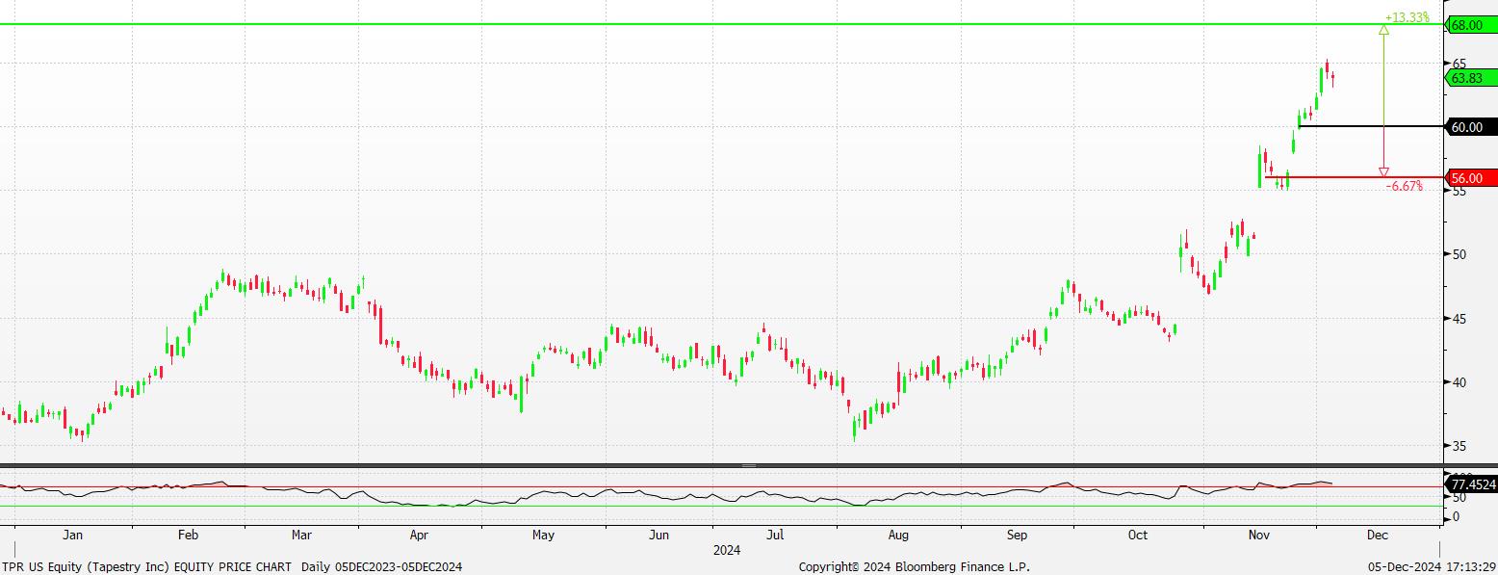The height and width of the screenshot is (575, 1498).
Task: Click the Aug month label on axis
Action: (x=898, y=534)
